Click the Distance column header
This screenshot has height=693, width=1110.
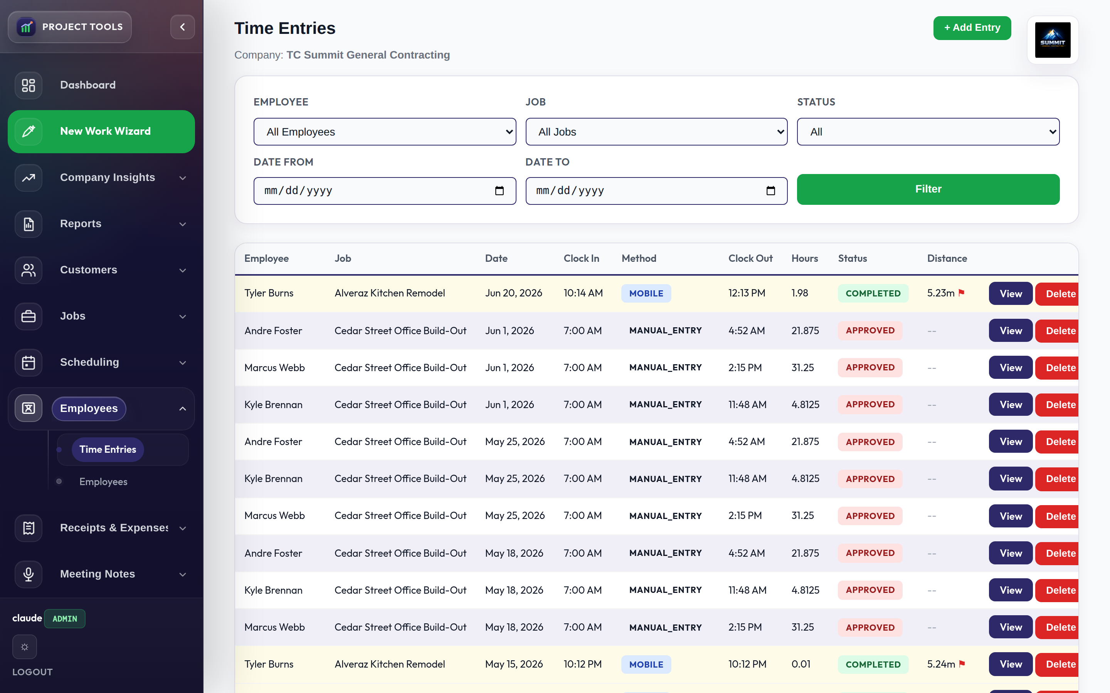(x=947, y=258)
